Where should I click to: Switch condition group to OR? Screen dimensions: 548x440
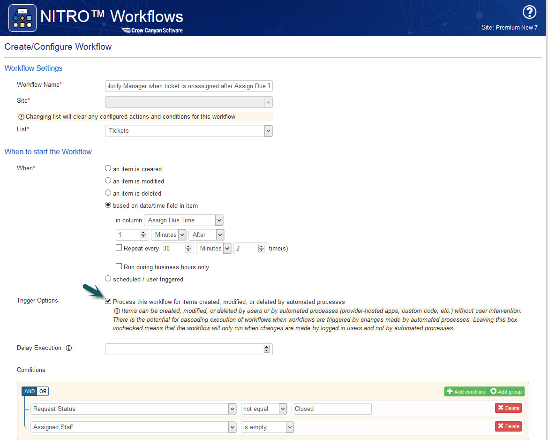pos(43,391)
